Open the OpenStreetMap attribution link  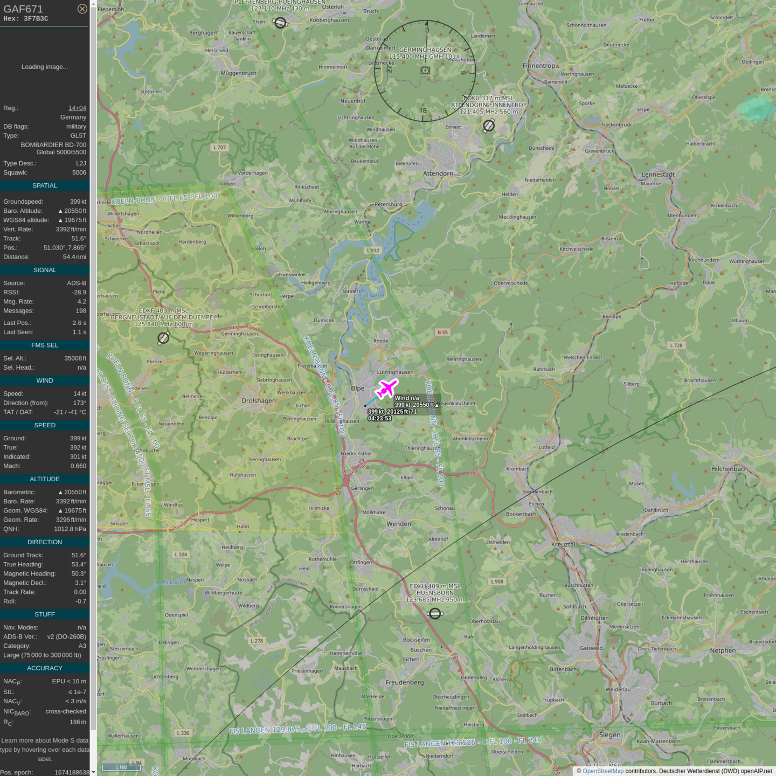[602, 771]
